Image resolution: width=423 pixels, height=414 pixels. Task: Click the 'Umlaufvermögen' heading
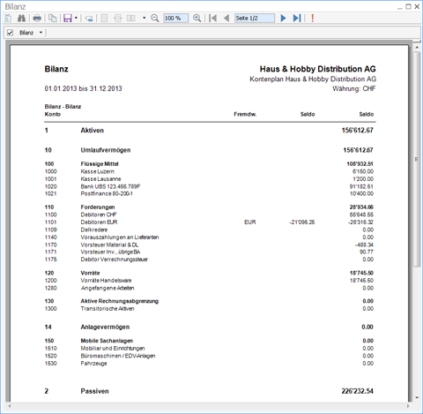pos(106,150)
